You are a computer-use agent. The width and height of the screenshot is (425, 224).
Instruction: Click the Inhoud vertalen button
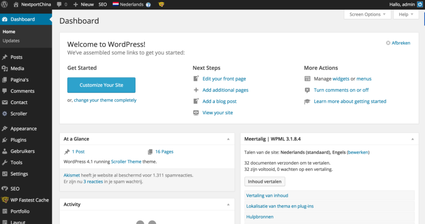tap(264, 181)
